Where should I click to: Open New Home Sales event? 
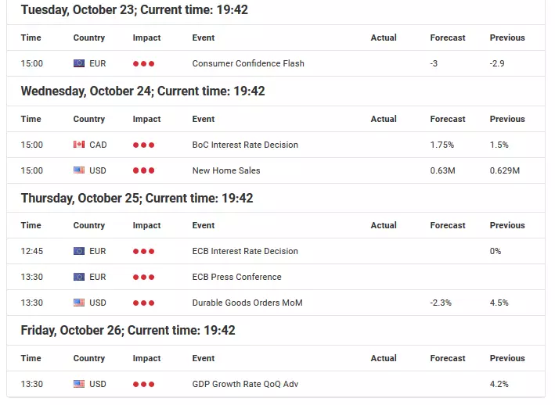226,170
